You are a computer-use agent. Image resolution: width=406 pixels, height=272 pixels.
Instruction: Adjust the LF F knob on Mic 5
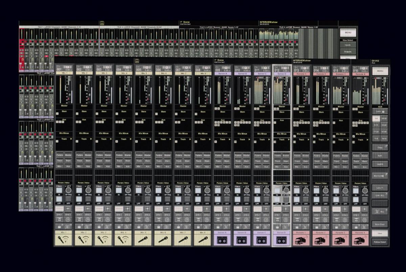click(148, 190)
